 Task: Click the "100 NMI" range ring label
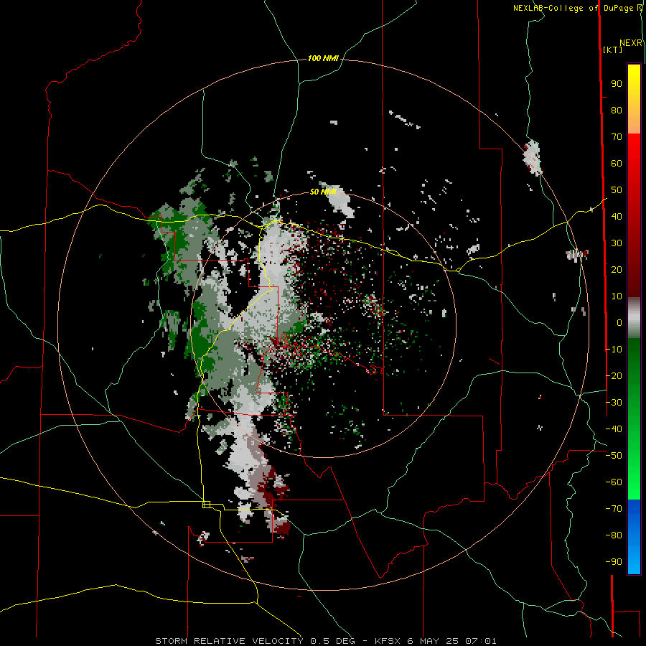tap(323, 59)
